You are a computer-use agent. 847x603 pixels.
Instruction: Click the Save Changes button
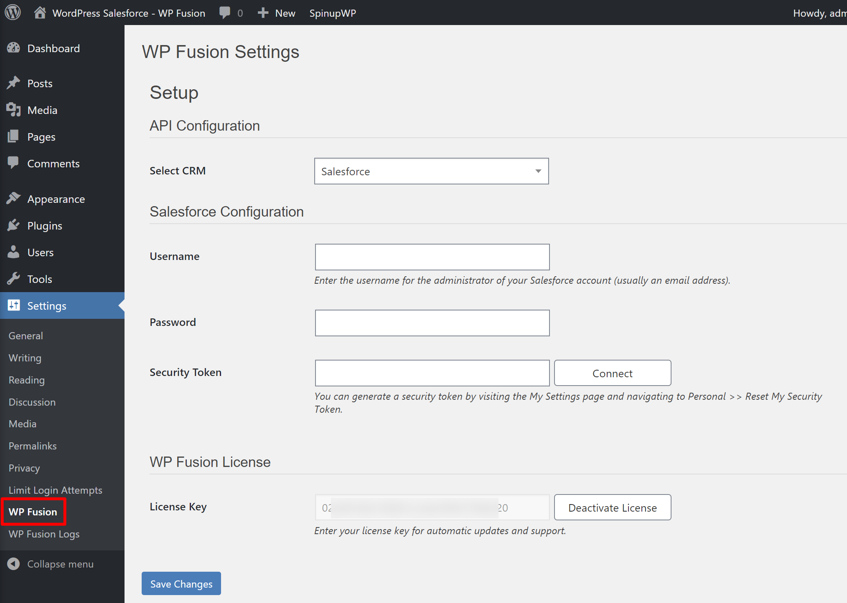[x=181, y=583]
